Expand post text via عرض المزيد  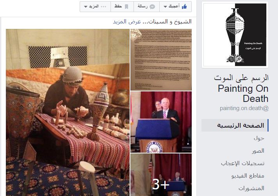click(x=127, y=21)
